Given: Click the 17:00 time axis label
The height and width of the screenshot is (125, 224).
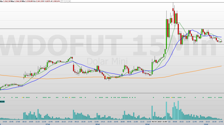Looking at the screenshot, I should click(18, 122).
